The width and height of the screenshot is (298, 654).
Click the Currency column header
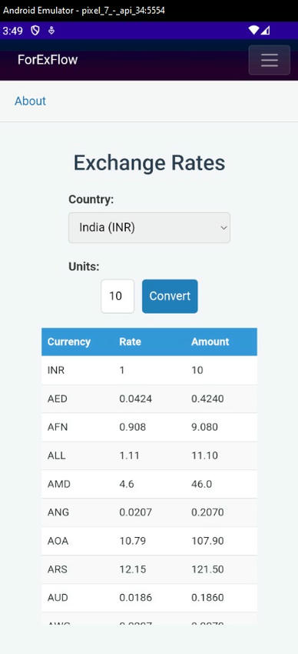click(68, 342)
